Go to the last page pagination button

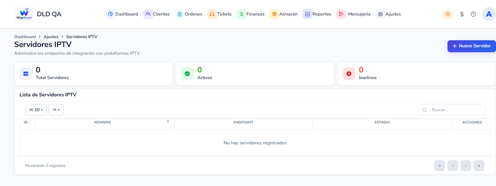[x=479, y=165]
